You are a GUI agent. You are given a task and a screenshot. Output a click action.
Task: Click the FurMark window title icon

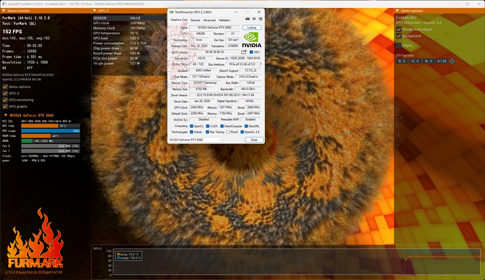click(4, 4)
